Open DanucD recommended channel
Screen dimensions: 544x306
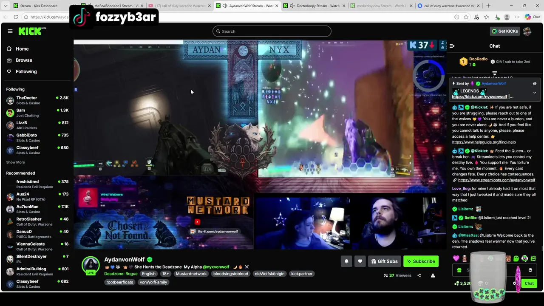[37, 234]
